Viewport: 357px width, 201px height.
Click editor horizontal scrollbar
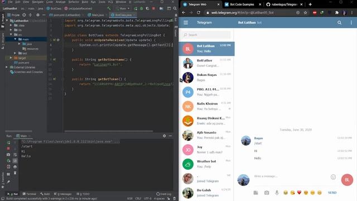pos(109,131)
